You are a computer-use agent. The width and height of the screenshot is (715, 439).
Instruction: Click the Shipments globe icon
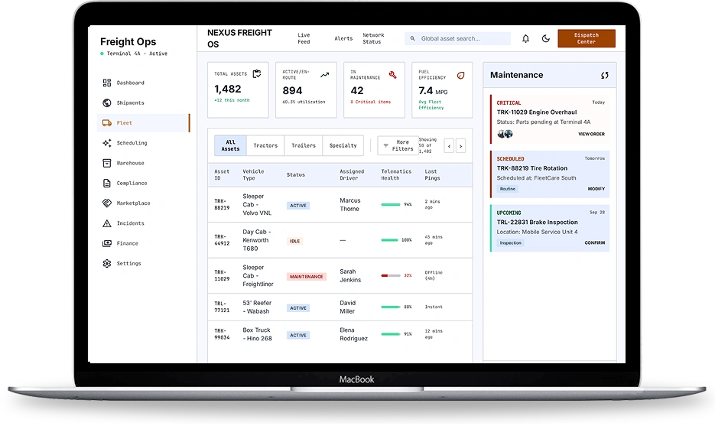click(x=107, y=102)
